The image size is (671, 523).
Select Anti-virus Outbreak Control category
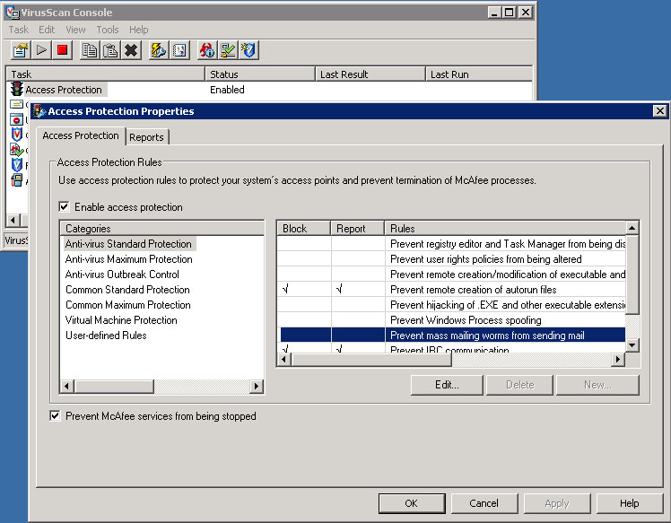pyautogui.click(x=122, y=275)
